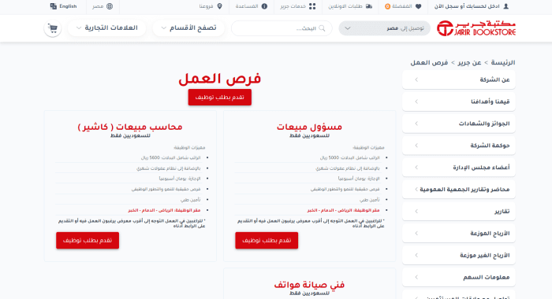Click the online orders truck icon
Viewport: 552px width, 299px height.
pyautogui.click(x=368, y=6)
